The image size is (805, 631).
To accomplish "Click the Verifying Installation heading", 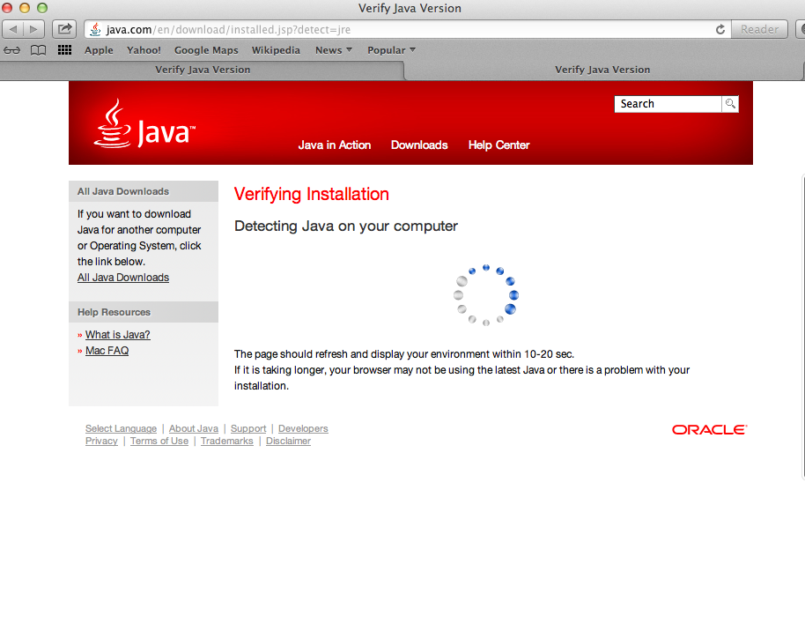I will pos(312,194).
